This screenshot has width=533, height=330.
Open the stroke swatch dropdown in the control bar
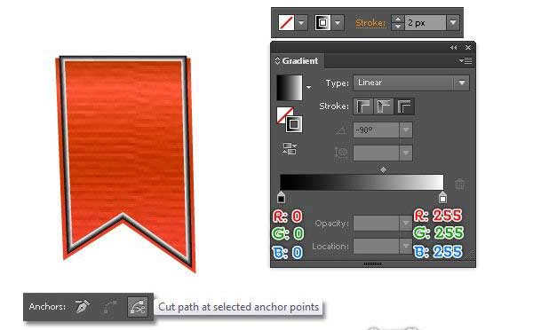[338, 23]
